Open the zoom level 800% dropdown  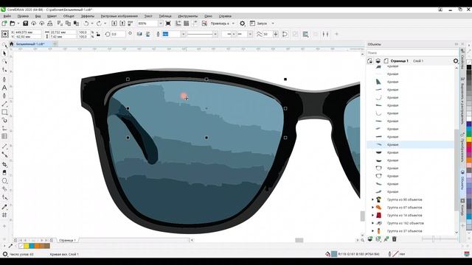161,24
